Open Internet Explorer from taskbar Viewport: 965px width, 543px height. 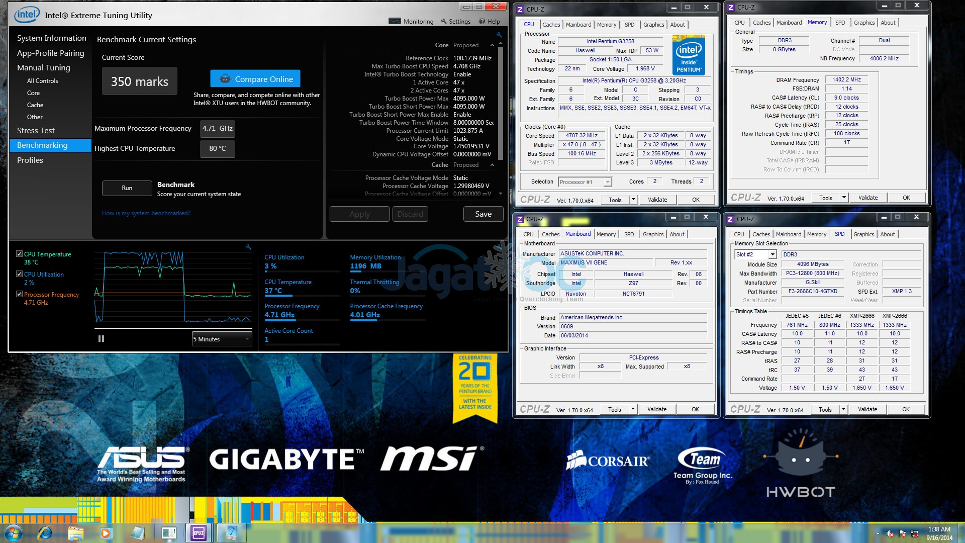click(x=45, y=532)
